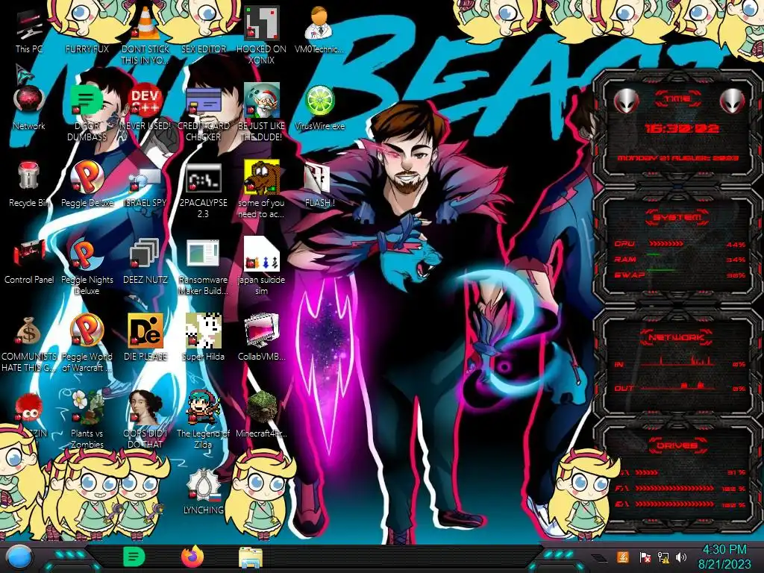Open BE JUST LIKE THE DUDE icon
The image size is (764, 573).
[262, 113]
